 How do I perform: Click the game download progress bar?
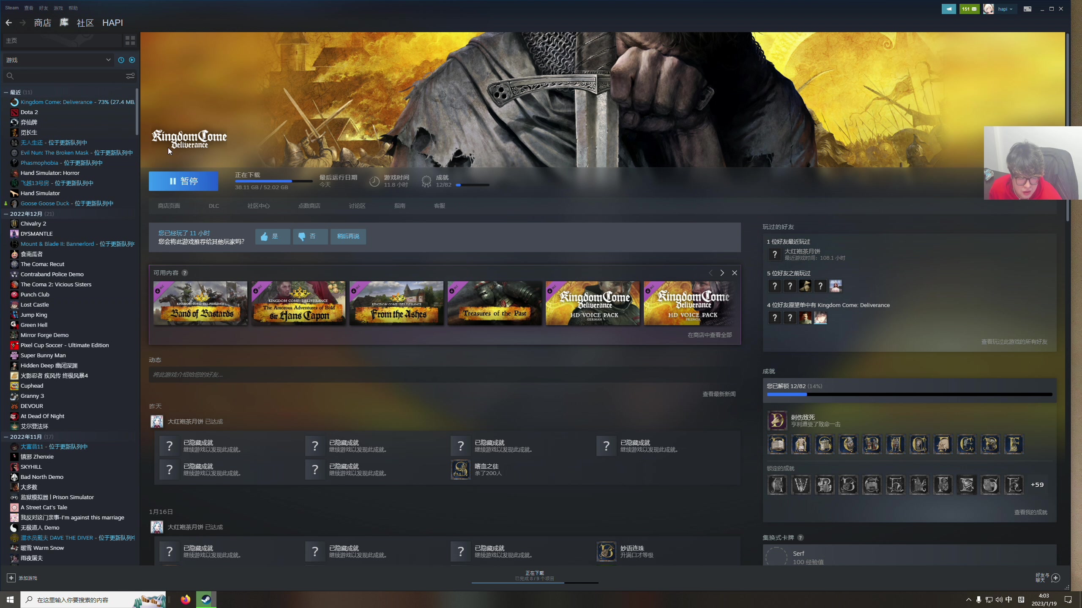pyautogui.click(x=273, y=181)
